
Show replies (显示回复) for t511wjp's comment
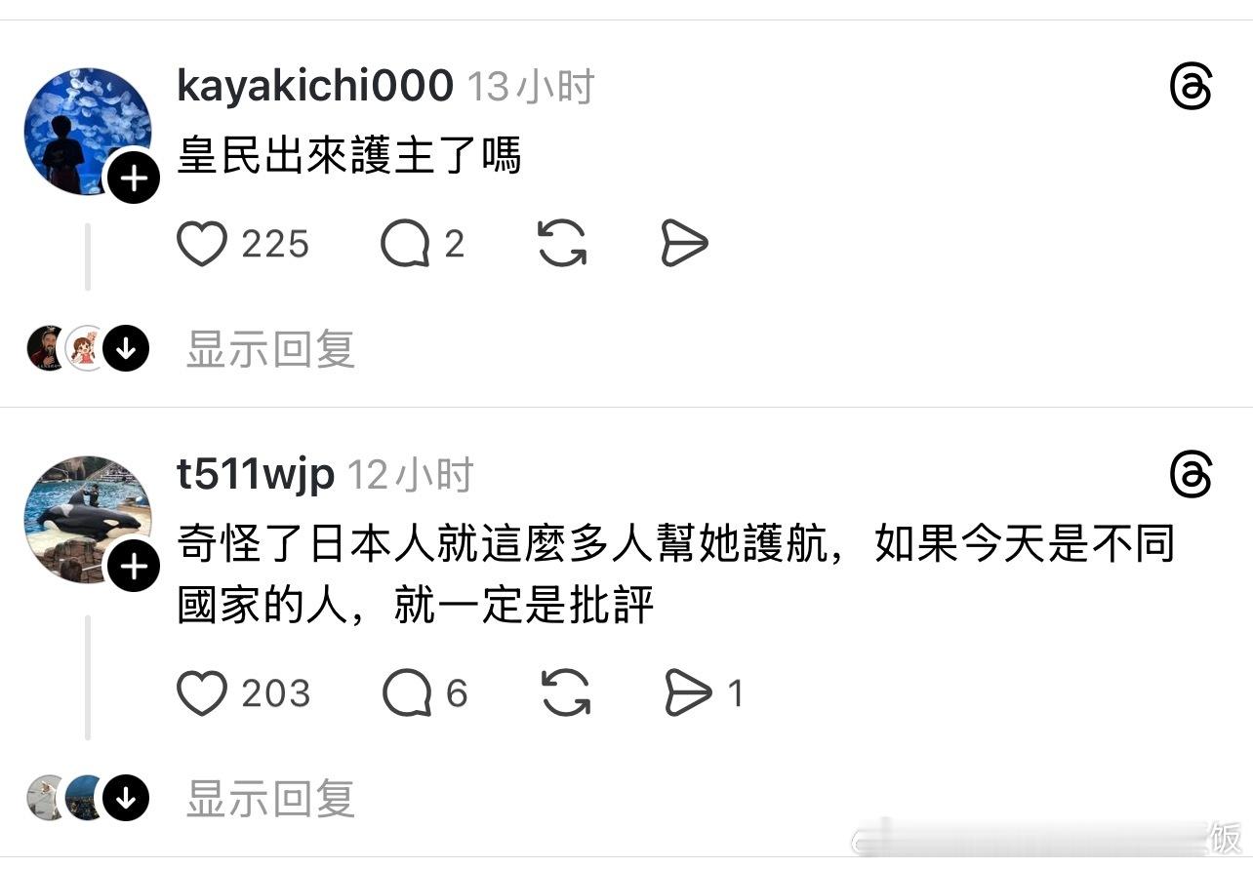pyautogui.click(x=270, y=800)
